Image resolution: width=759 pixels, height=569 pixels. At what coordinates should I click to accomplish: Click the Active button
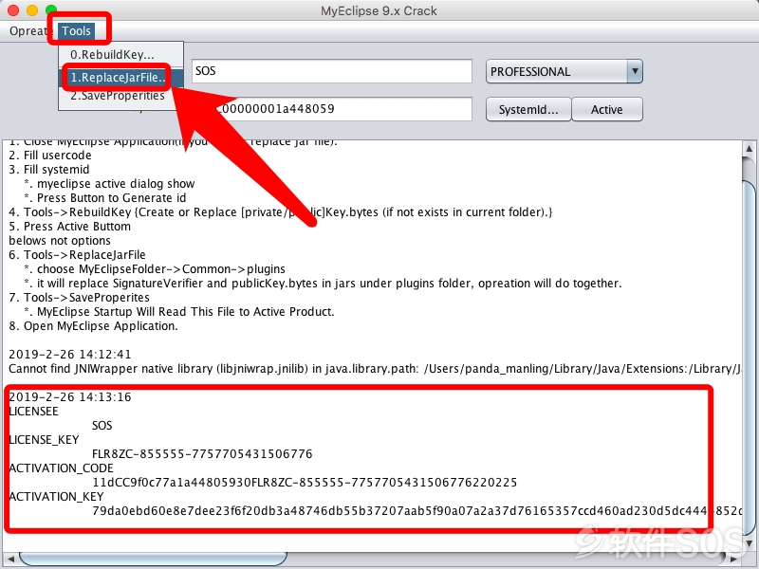607,109
